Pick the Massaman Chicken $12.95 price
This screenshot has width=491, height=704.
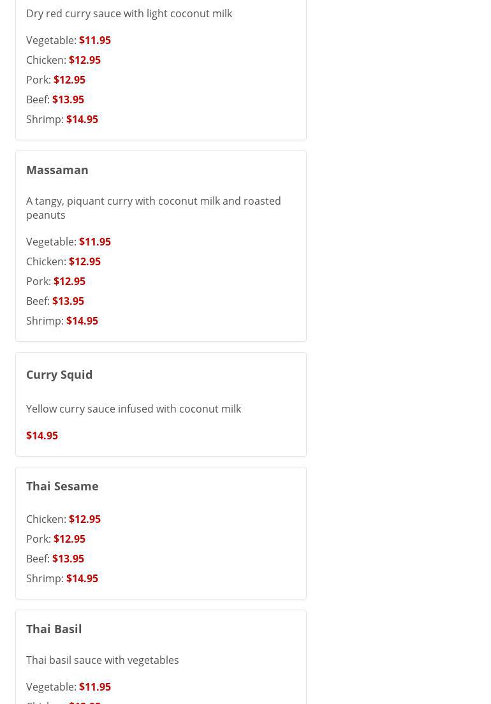[x=84, y=261]
